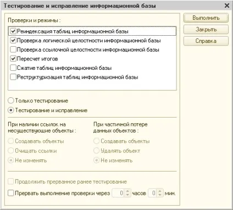The height and width of the screenshot is (210, 233).
Task: Increase minutes with the up stepper arrow
Action: point(160,191)
